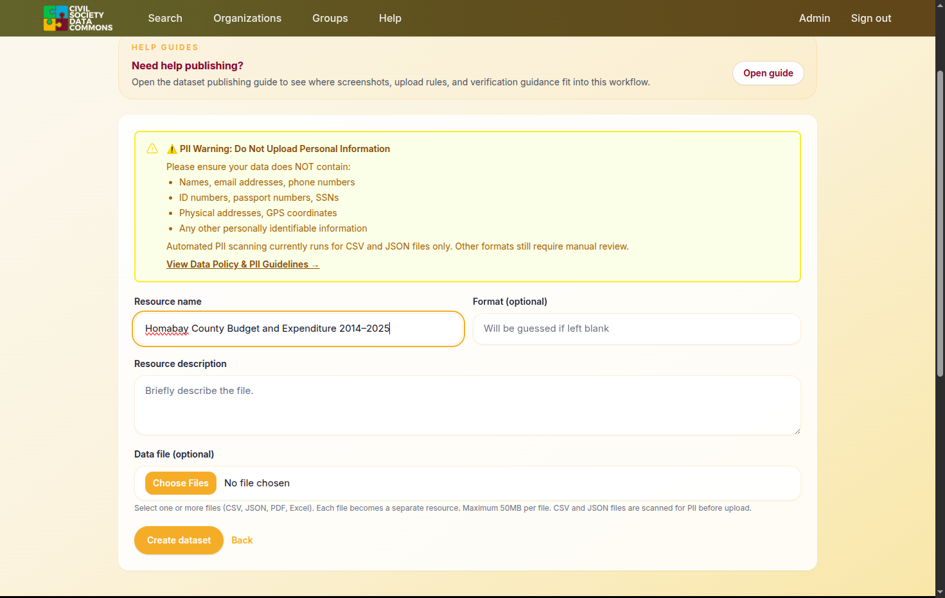945x598 pixels.
Task: Click 'Physical addresses, GPS coordinates' bullet
Action: pyautogui.click(x=258, y=213)
